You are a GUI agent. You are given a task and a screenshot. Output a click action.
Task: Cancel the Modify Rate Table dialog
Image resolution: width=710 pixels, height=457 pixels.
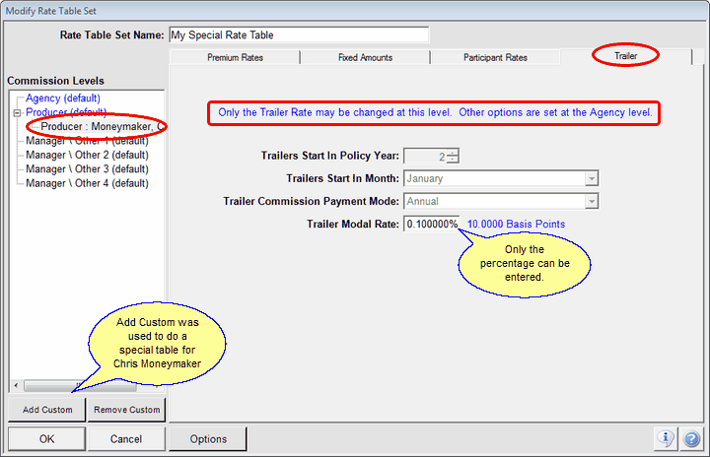(x=125, y=438)
